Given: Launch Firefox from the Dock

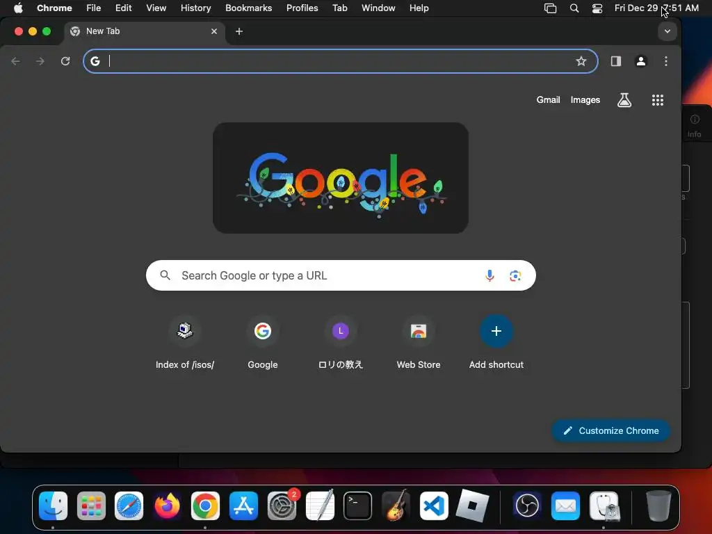Looking at the screenshot, I should (167, 505).
